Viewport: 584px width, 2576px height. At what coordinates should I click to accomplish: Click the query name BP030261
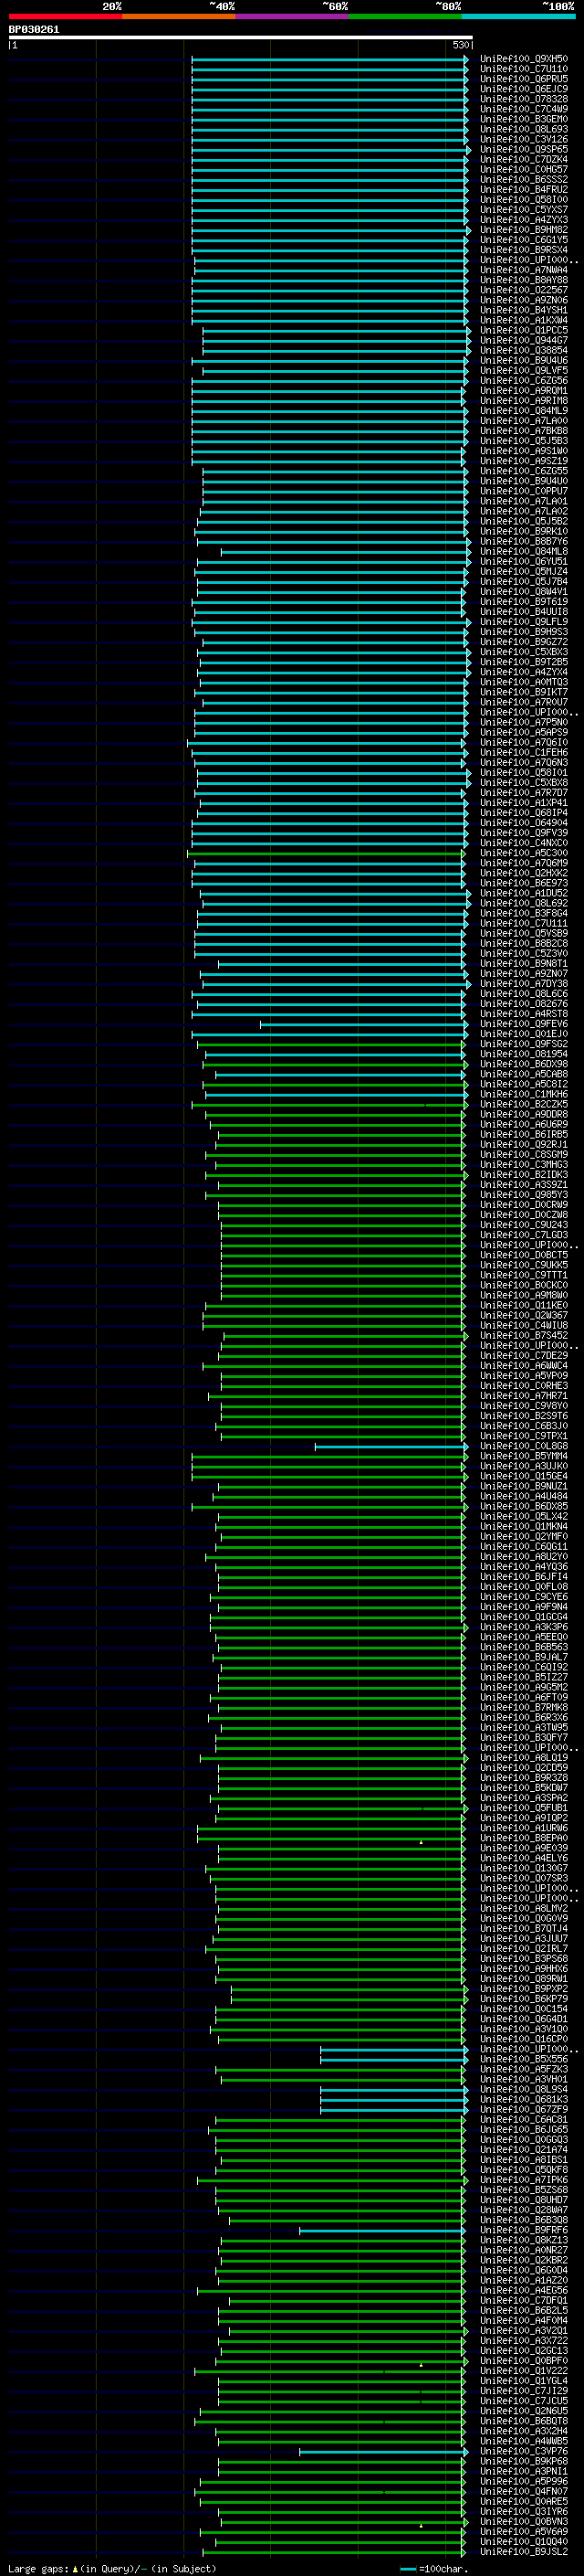pyautogui.click(x=34, y=29)
